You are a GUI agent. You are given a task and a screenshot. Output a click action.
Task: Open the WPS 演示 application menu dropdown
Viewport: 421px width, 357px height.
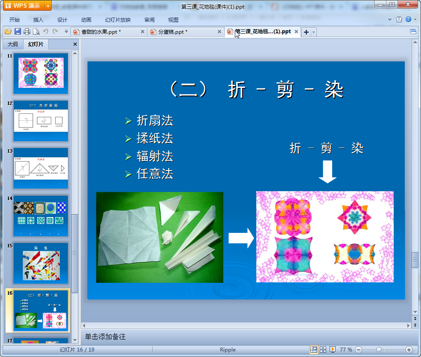click(x=48, y=6)
